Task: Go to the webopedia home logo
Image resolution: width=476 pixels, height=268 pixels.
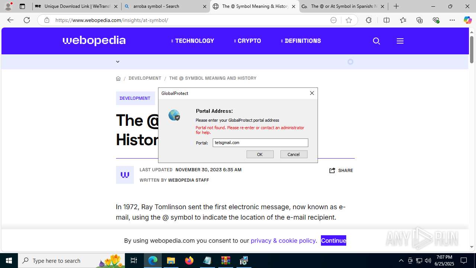Action: coord(94,41)
